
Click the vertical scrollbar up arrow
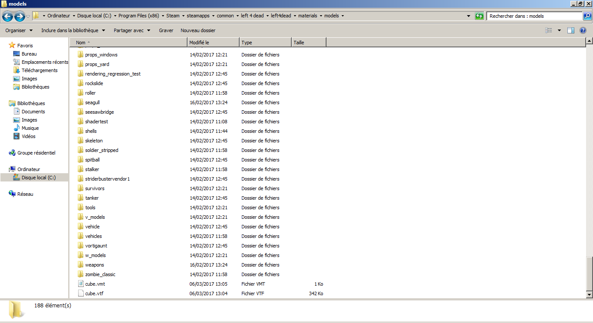589,42
